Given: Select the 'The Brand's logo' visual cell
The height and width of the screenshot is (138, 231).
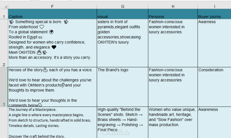Looking at the screenshot, I should [122, 87].
